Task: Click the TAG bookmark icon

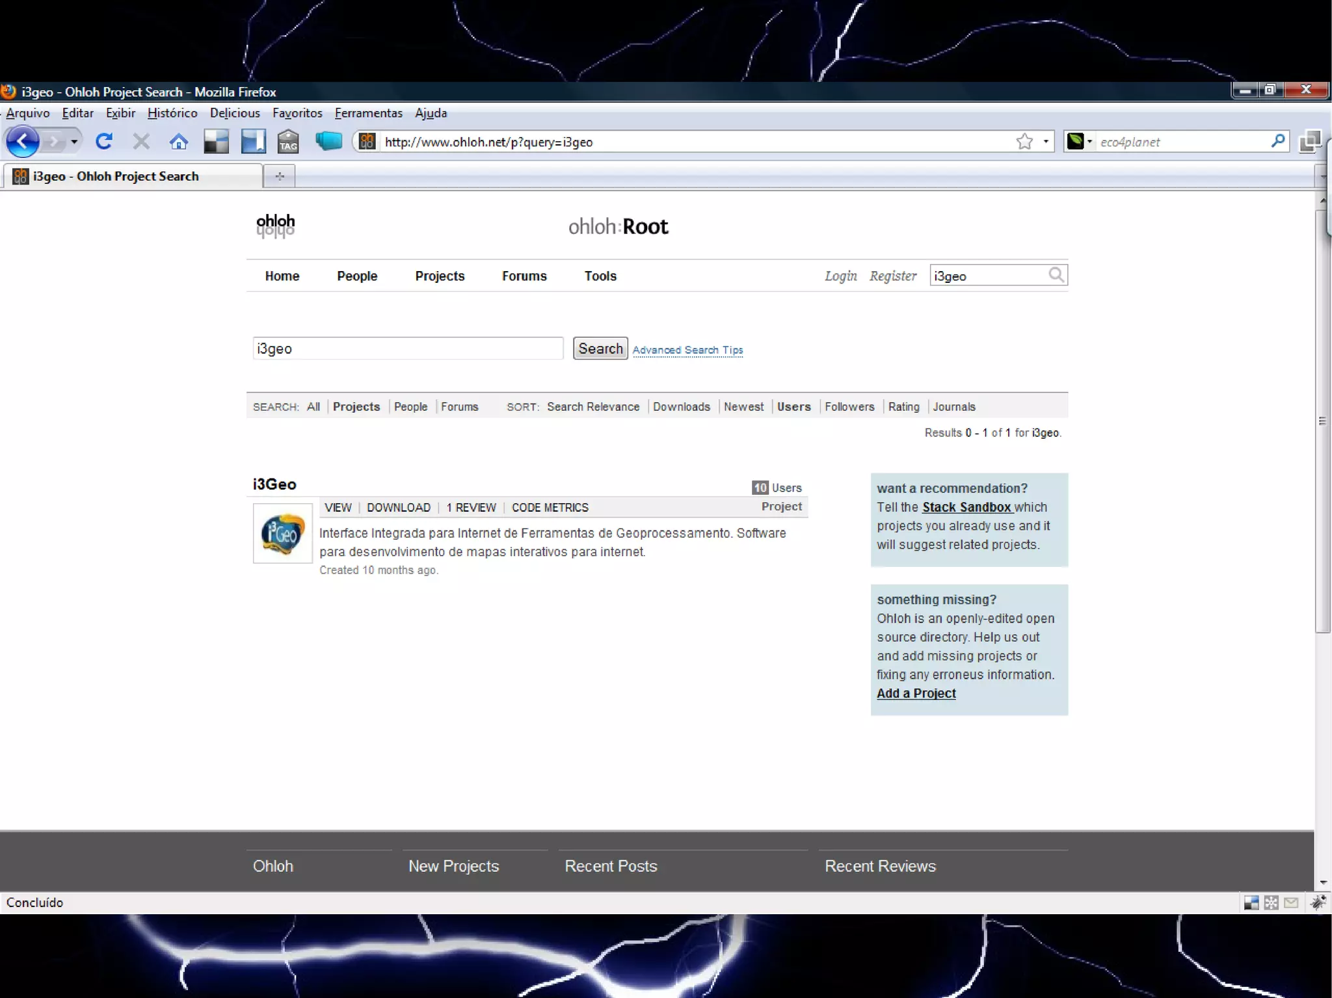Action: 288,142
